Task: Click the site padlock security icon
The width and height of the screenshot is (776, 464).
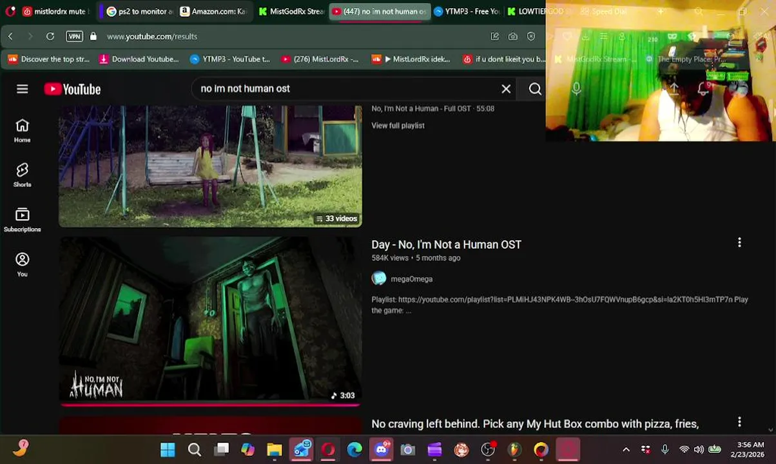Action: [93, 36]
